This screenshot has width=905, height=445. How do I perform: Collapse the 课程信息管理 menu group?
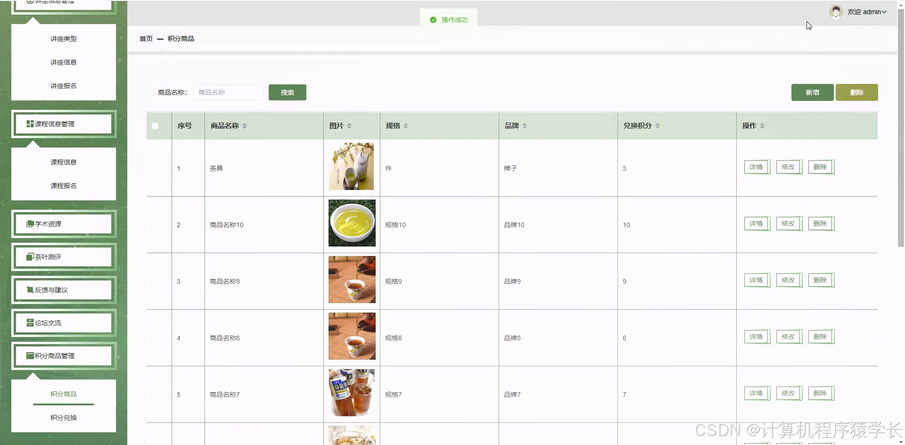(64, 124)
